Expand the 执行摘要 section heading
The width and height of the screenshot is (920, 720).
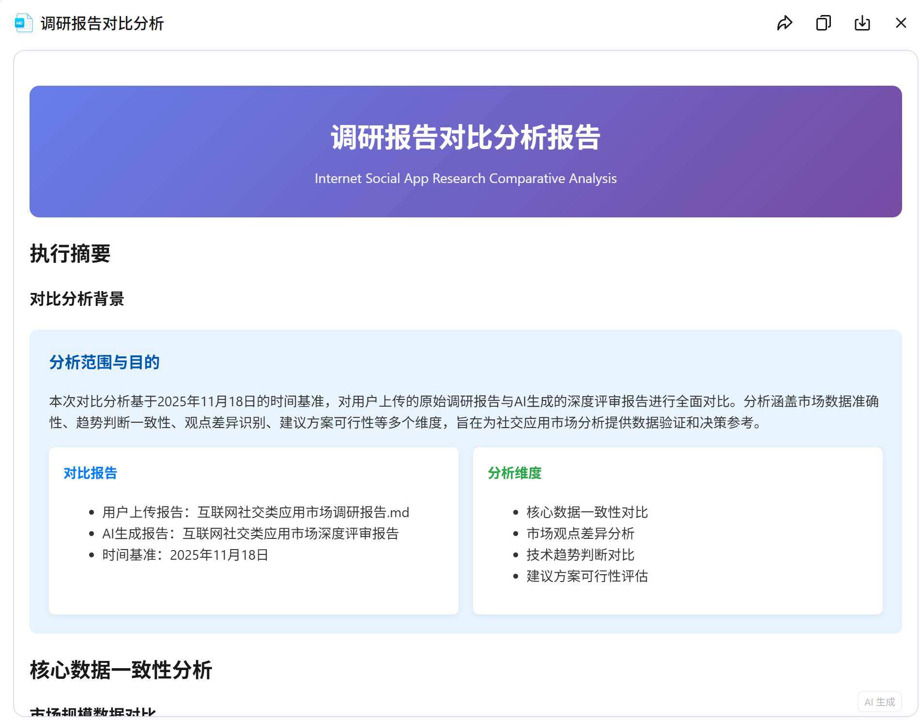tap(70, 254)
